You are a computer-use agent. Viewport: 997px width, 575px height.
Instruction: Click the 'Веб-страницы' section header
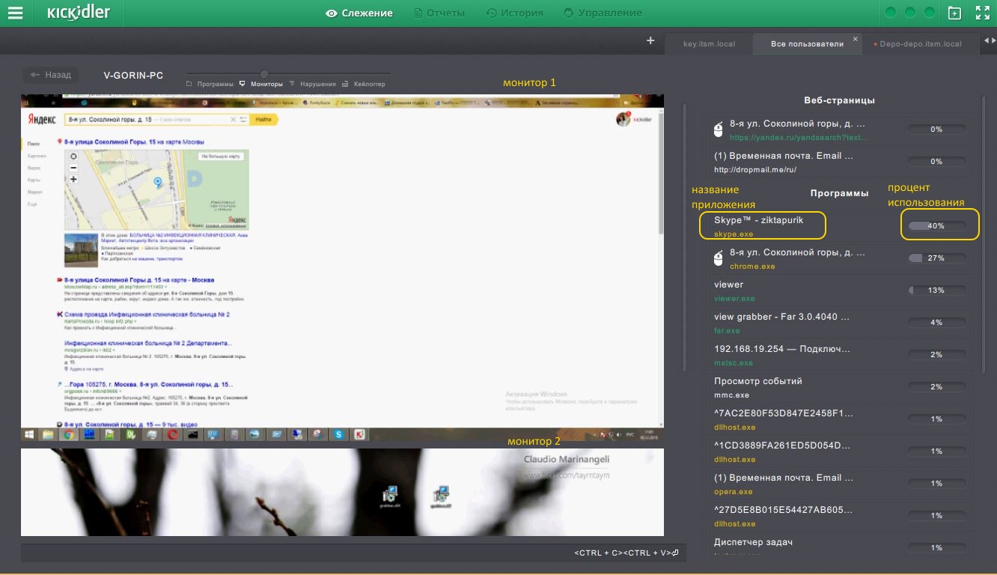pos(839,100)
